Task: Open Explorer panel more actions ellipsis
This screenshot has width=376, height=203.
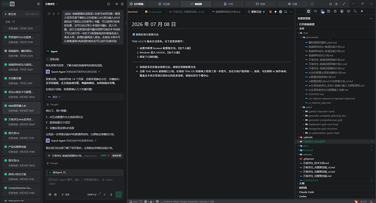Action: pos(371,19)
